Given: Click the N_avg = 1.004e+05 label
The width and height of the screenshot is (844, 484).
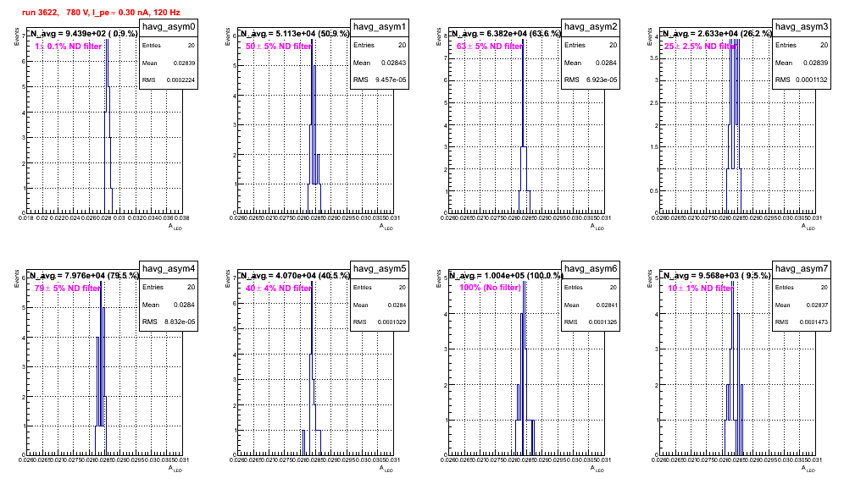Looking at the screenshot, I should point(506,275).
